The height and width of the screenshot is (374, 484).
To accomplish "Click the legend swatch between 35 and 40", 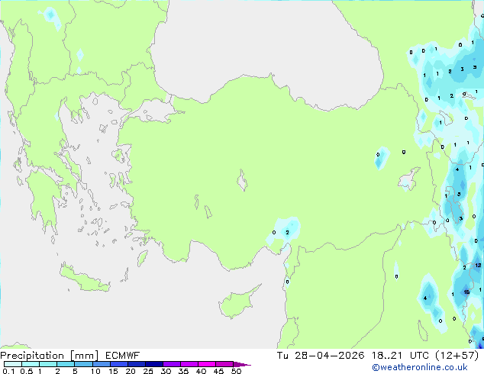I will pyautogui.click(x=189, y=364).
